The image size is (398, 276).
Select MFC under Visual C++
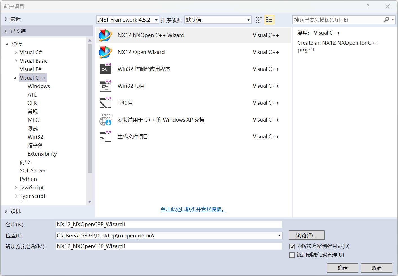point(33,120)
